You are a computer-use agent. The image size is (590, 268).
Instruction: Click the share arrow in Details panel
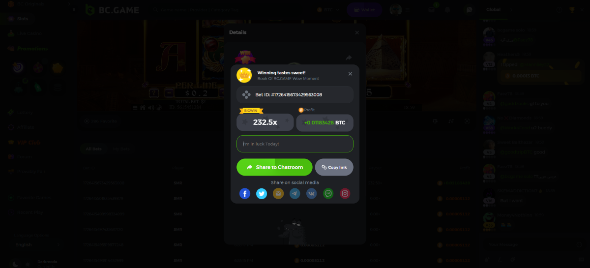coord(349,58)
